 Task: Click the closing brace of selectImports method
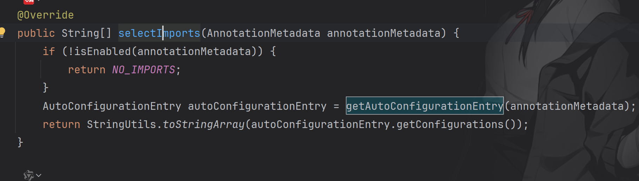[x=20, y=142]
